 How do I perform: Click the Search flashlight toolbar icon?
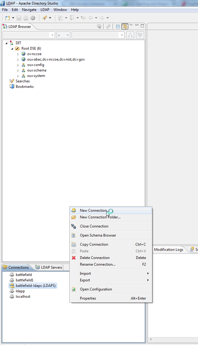tap(45, 18)
